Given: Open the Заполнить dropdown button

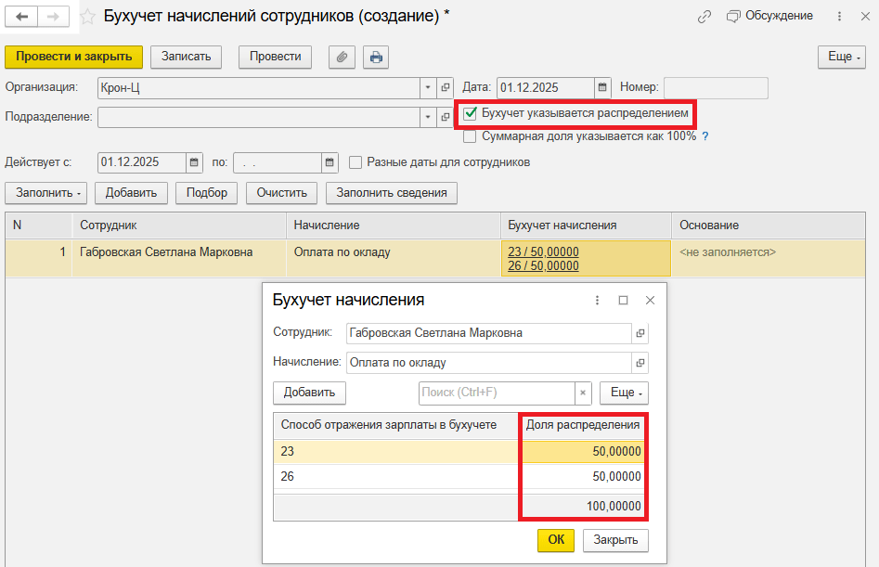Looking at the screenshot, I should (49, 193).
